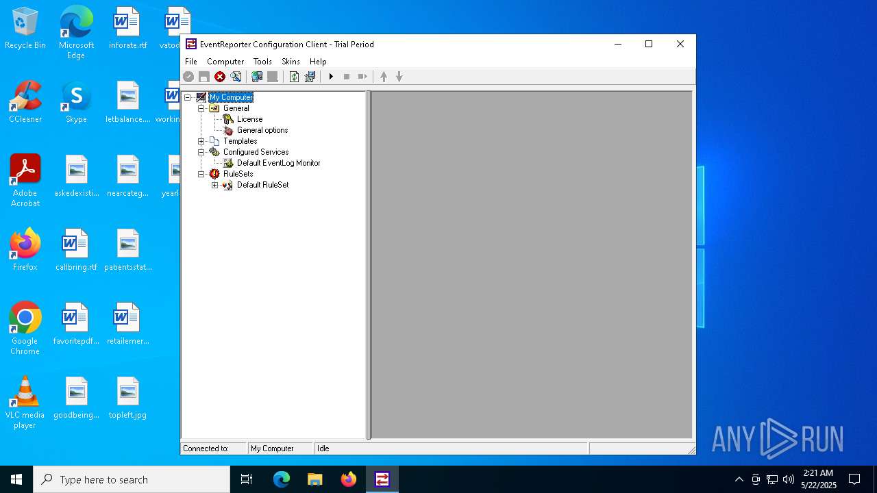Screen dimensions: 877x493
Task: Click the connect to computer toolbar icon
Action: [x=257, y=77]
